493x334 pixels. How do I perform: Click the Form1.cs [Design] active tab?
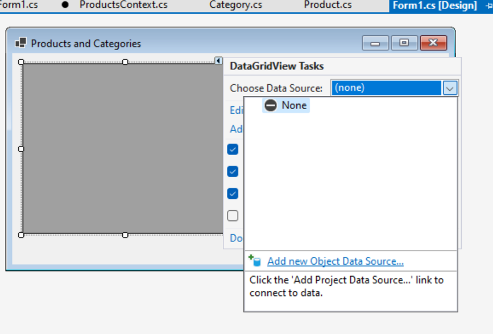(436, 5)
